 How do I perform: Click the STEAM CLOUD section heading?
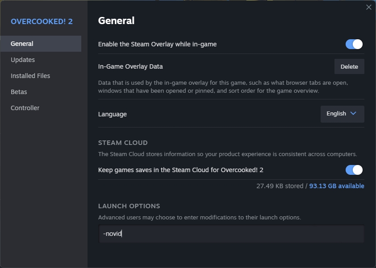123,143
